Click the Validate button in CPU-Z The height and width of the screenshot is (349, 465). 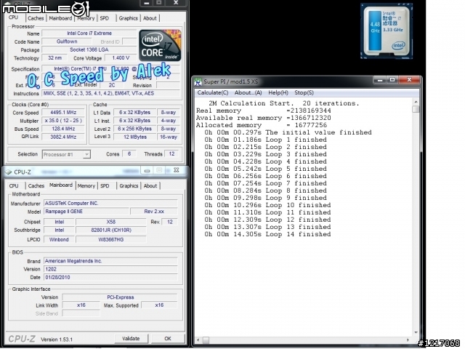(131, 338)
